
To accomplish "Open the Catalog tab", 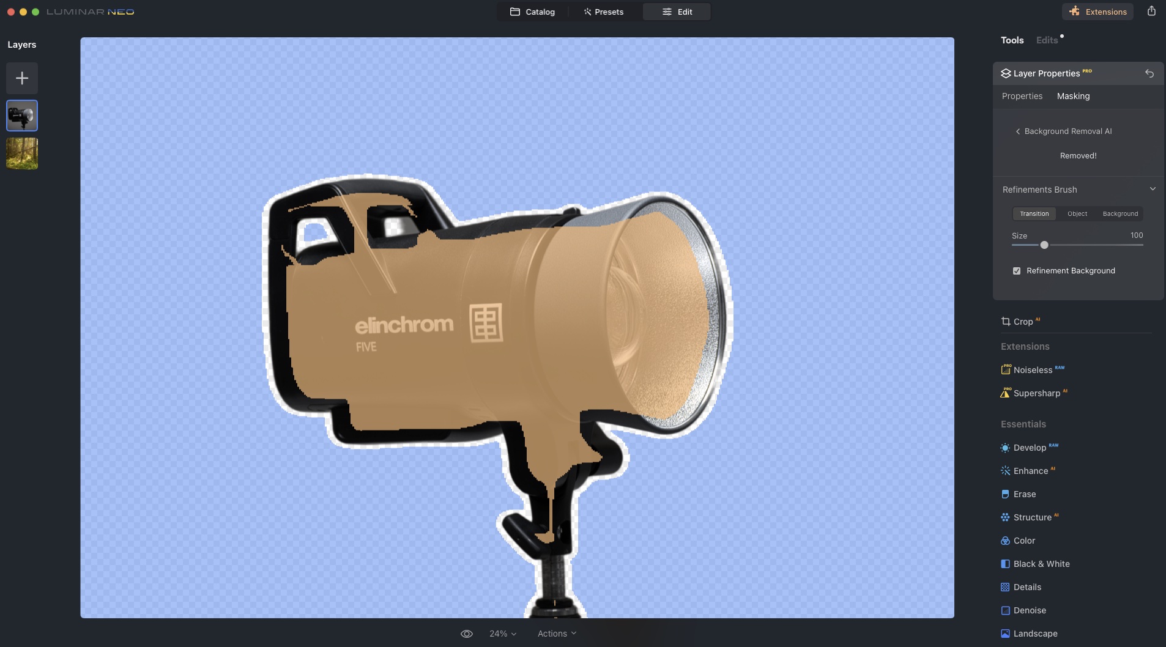I will tap(532, 12).
